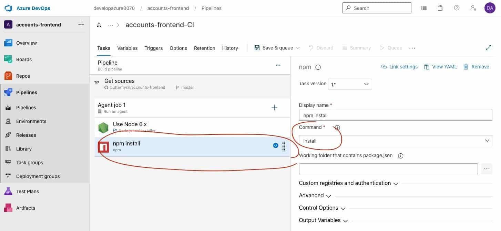Open the Deployment groups icon
Screen dimensions: 501x231
(x=8, y=176)
